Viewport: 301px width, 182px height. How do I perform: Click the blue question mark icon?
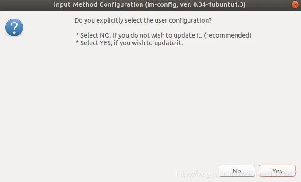[x=14, y=27]
